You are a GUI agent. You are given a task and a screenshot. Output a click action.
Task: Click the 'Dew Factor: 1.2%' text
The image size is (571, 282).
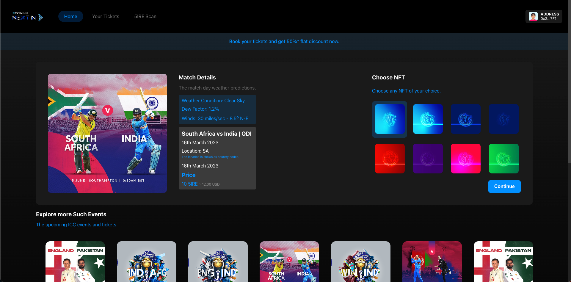200,109
